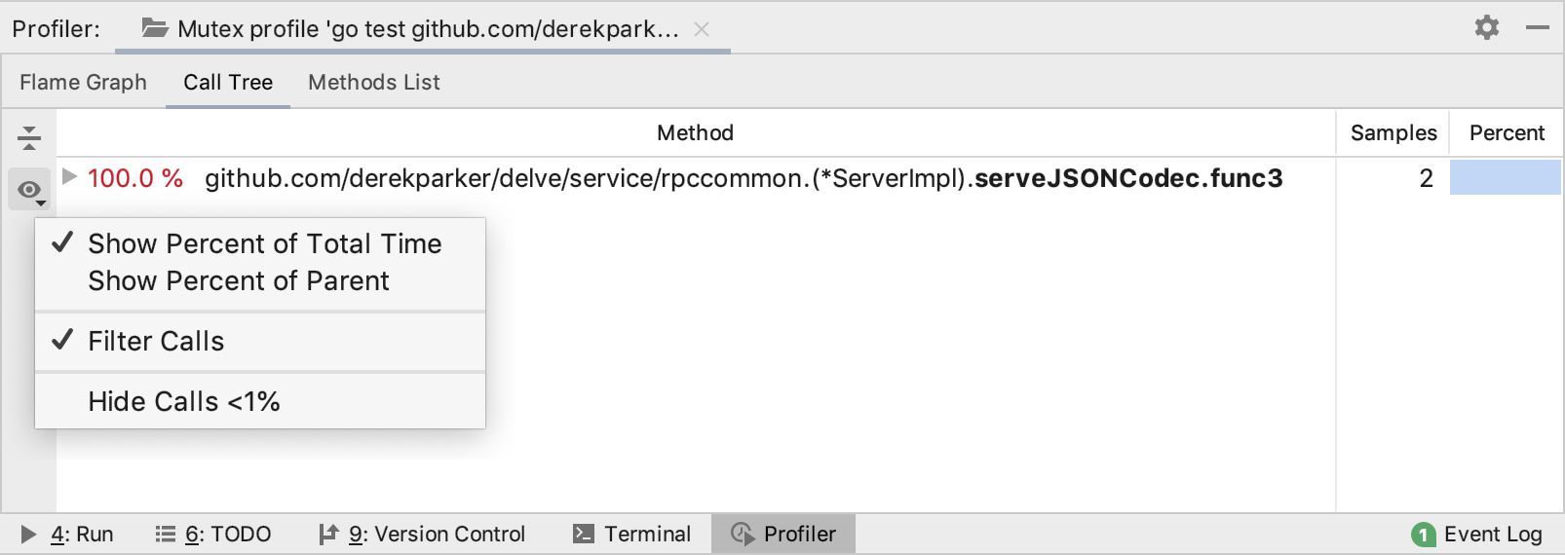Hide the Profiler tool window with minimize dash

tap(1538, 27)
